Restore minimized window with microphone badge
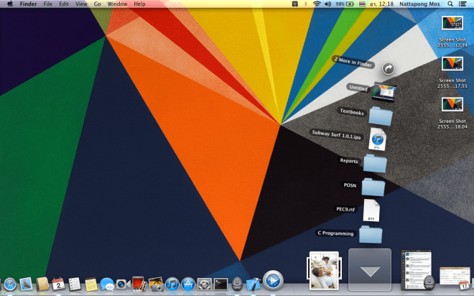474x296 pixels. 417,270
